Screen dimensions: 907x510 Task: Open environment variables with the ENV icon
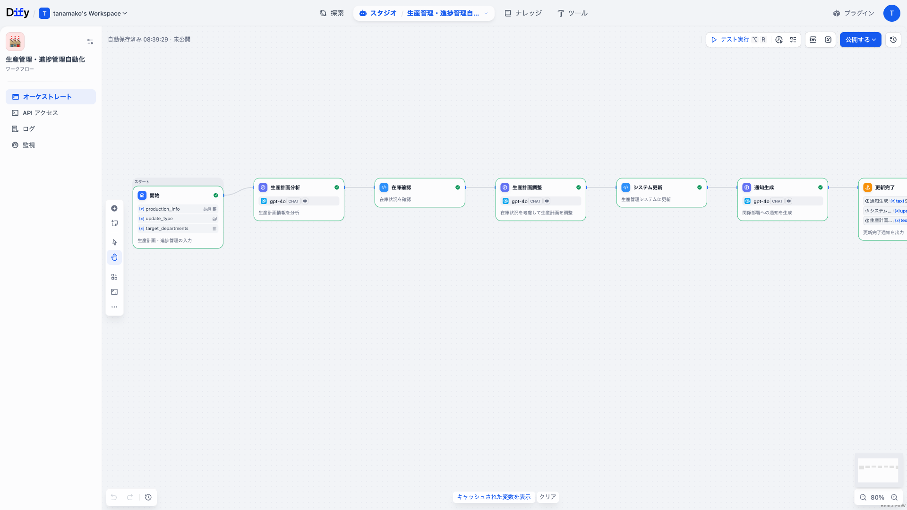[813, 40]
